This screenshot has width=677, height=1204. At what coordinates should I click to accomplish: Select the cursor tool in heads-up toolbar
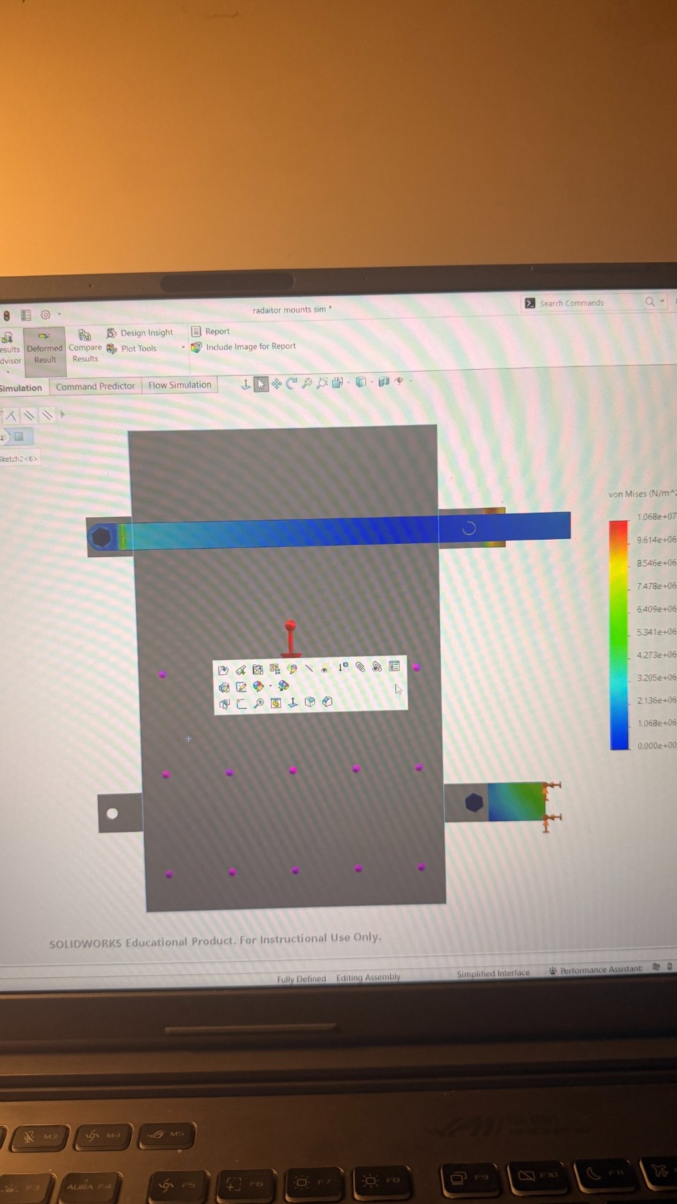[261, 384]
